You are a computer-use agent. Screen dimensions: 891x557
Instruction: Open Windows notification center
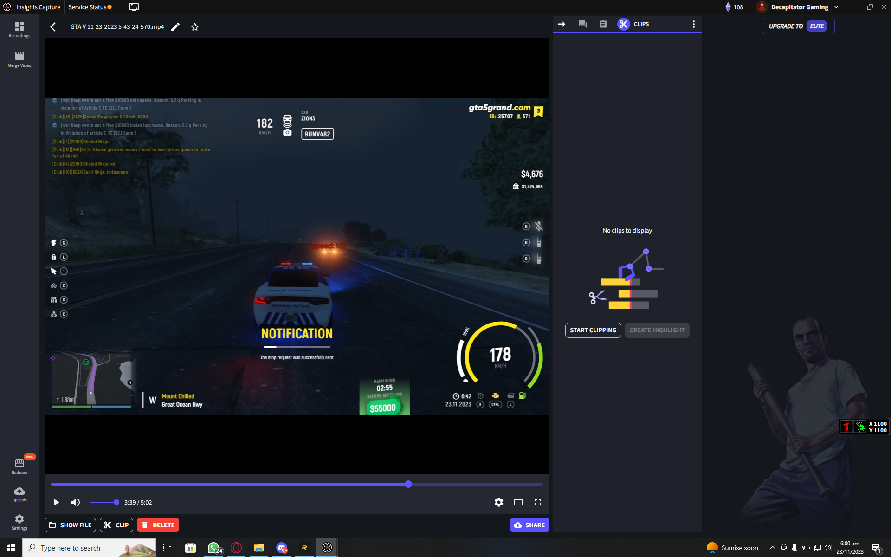[x=877, y=548]
